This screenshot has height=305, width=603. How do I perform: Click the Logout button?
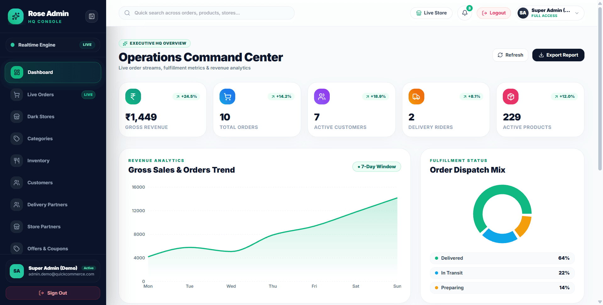coord(494,13)
